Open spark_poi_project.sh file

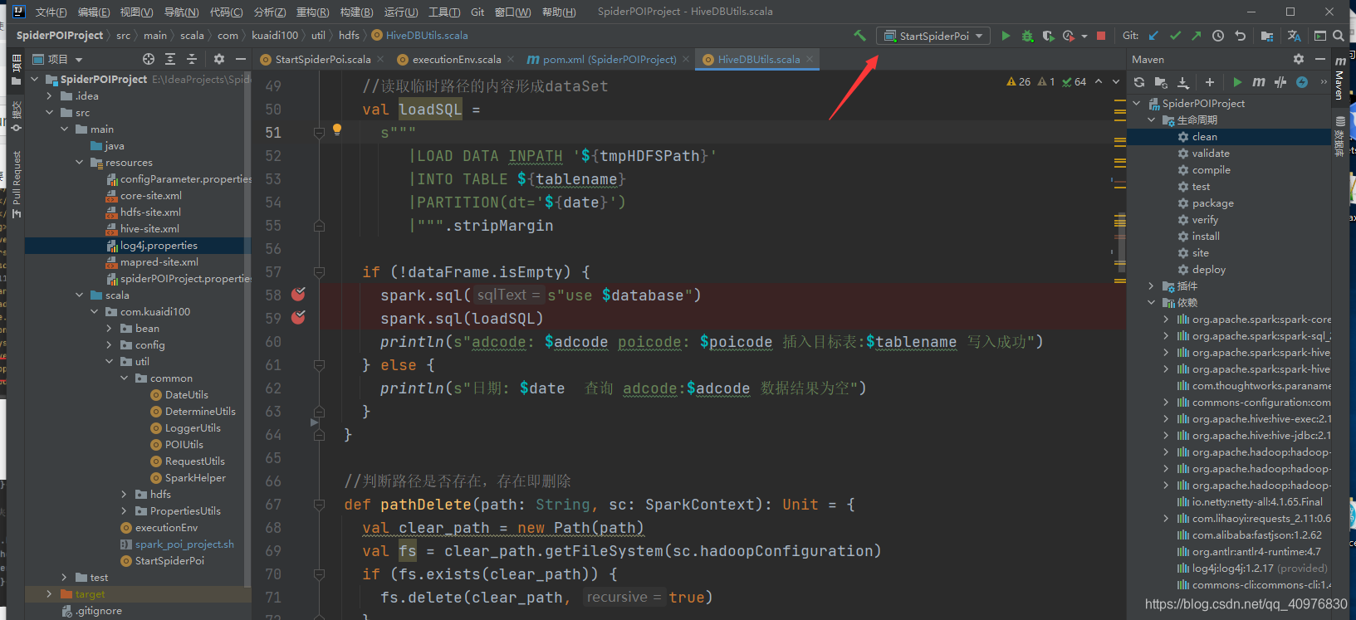pos(184,544)
